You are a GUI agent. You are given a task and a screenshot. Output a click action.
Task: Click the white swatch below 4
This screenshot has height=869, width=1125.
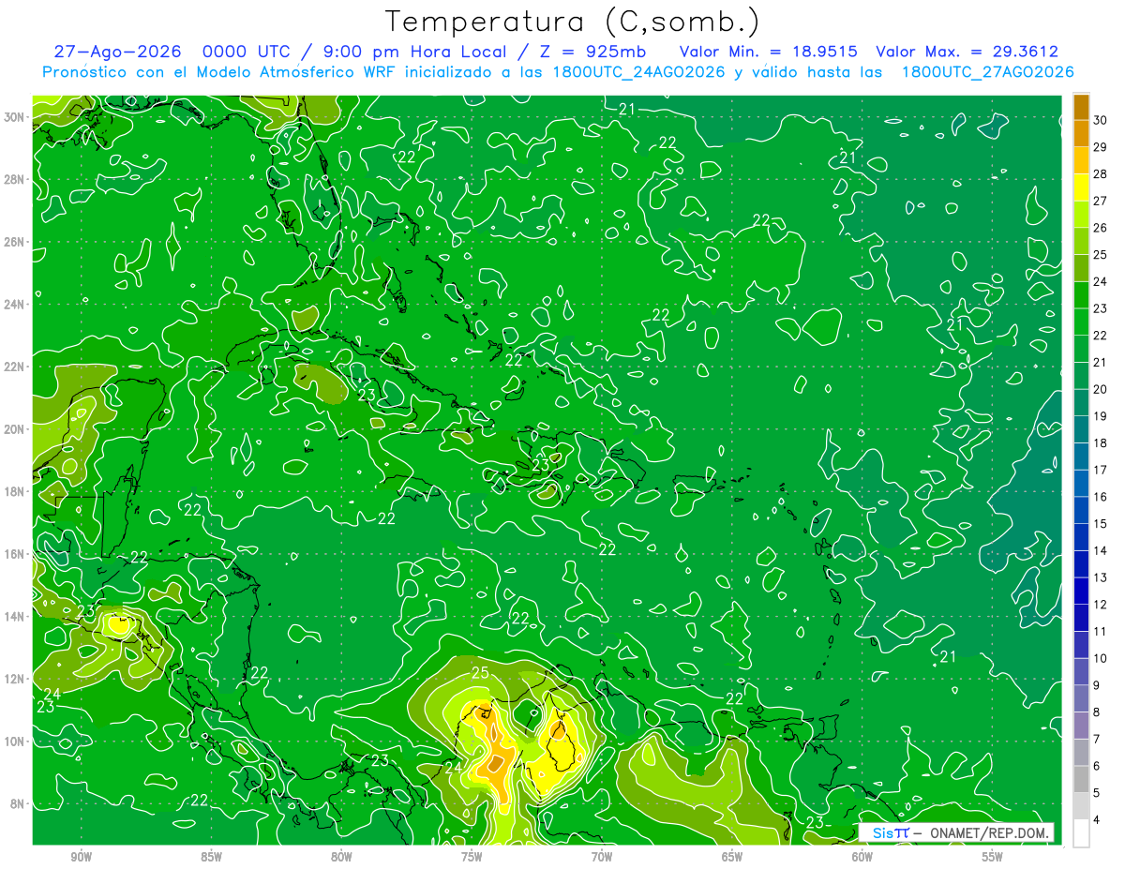1081,833
